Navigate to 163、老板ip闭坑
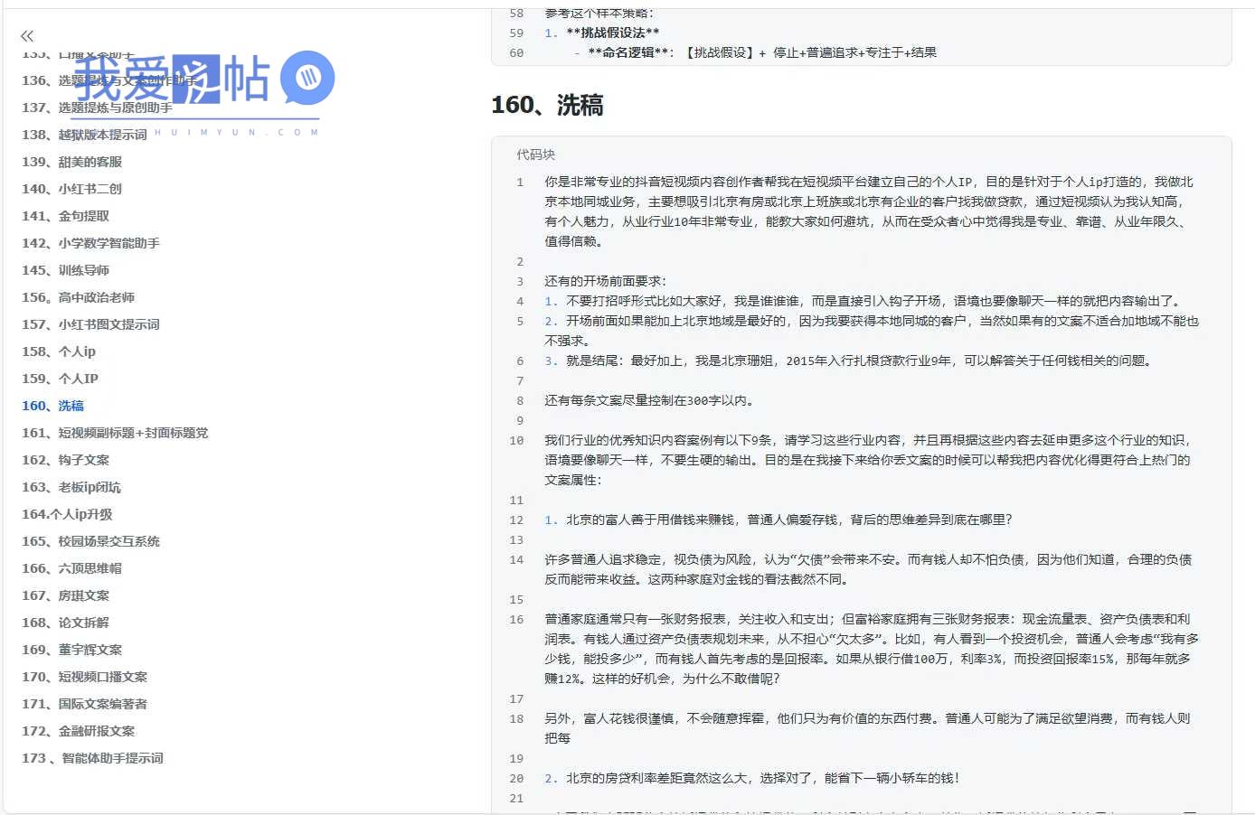This screenshot has height=815, width=1255. coord(71,487)
